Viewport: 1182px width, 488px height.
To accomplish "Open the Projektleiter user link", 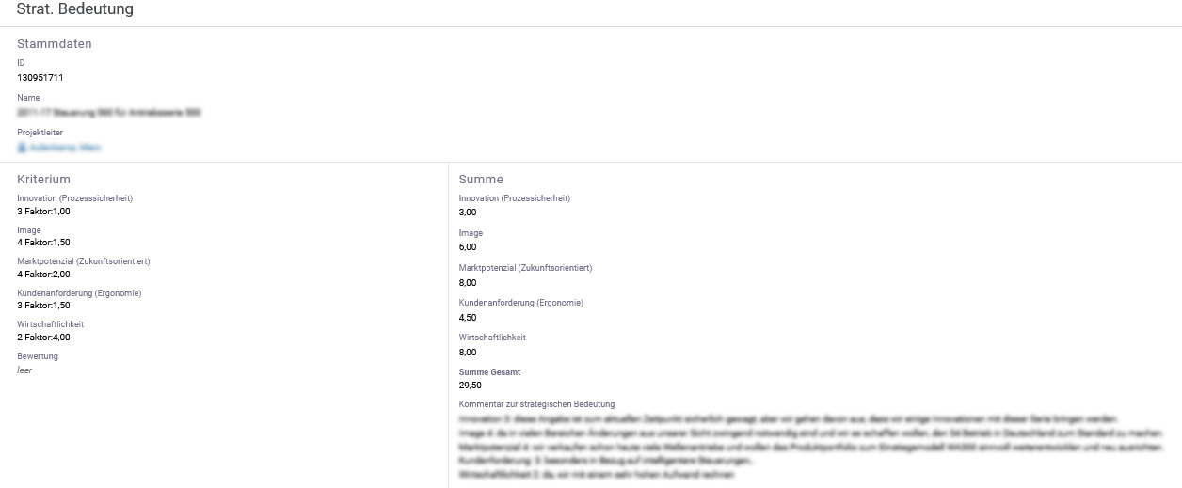I will point(64,148).
